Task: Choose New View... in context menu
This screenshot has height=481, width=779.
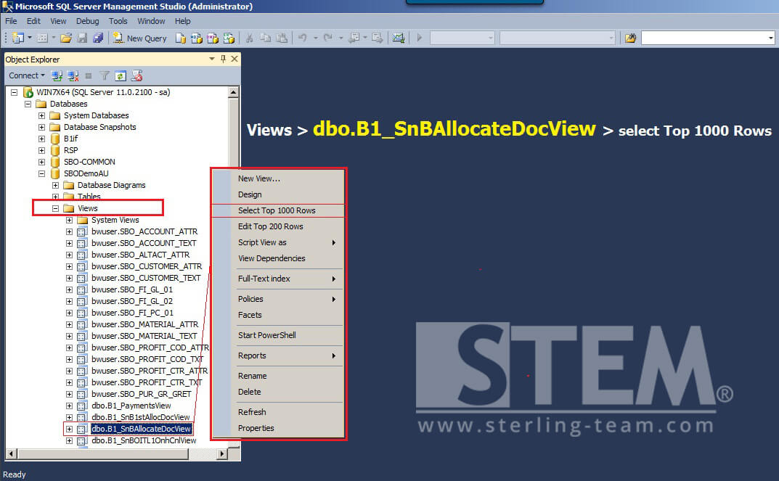Action: pyautogui.click(x=278, y=178)
